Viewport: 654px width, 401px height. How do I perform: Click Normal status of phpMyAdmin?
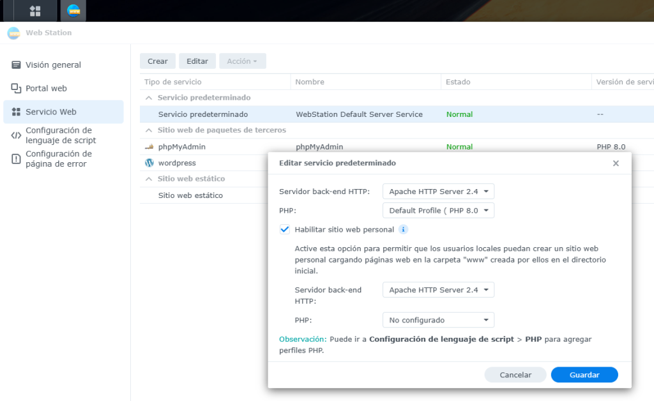pyautogui.click(x=459, y=147)
